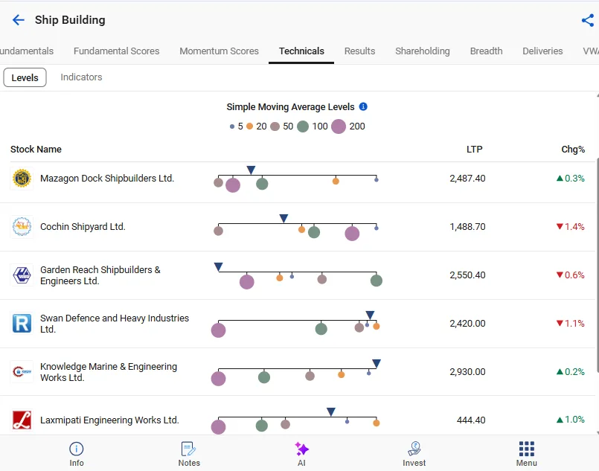Click Mazagon Dock change 0.3%

pos(570,179)
